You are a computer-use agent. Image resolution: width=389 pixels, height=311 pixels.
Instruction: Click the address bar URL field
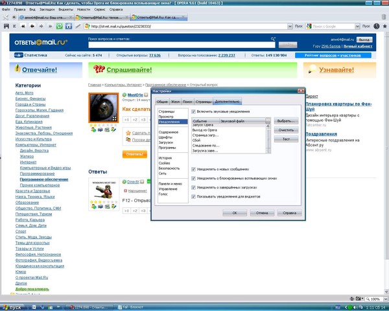[x=189, y=27]
